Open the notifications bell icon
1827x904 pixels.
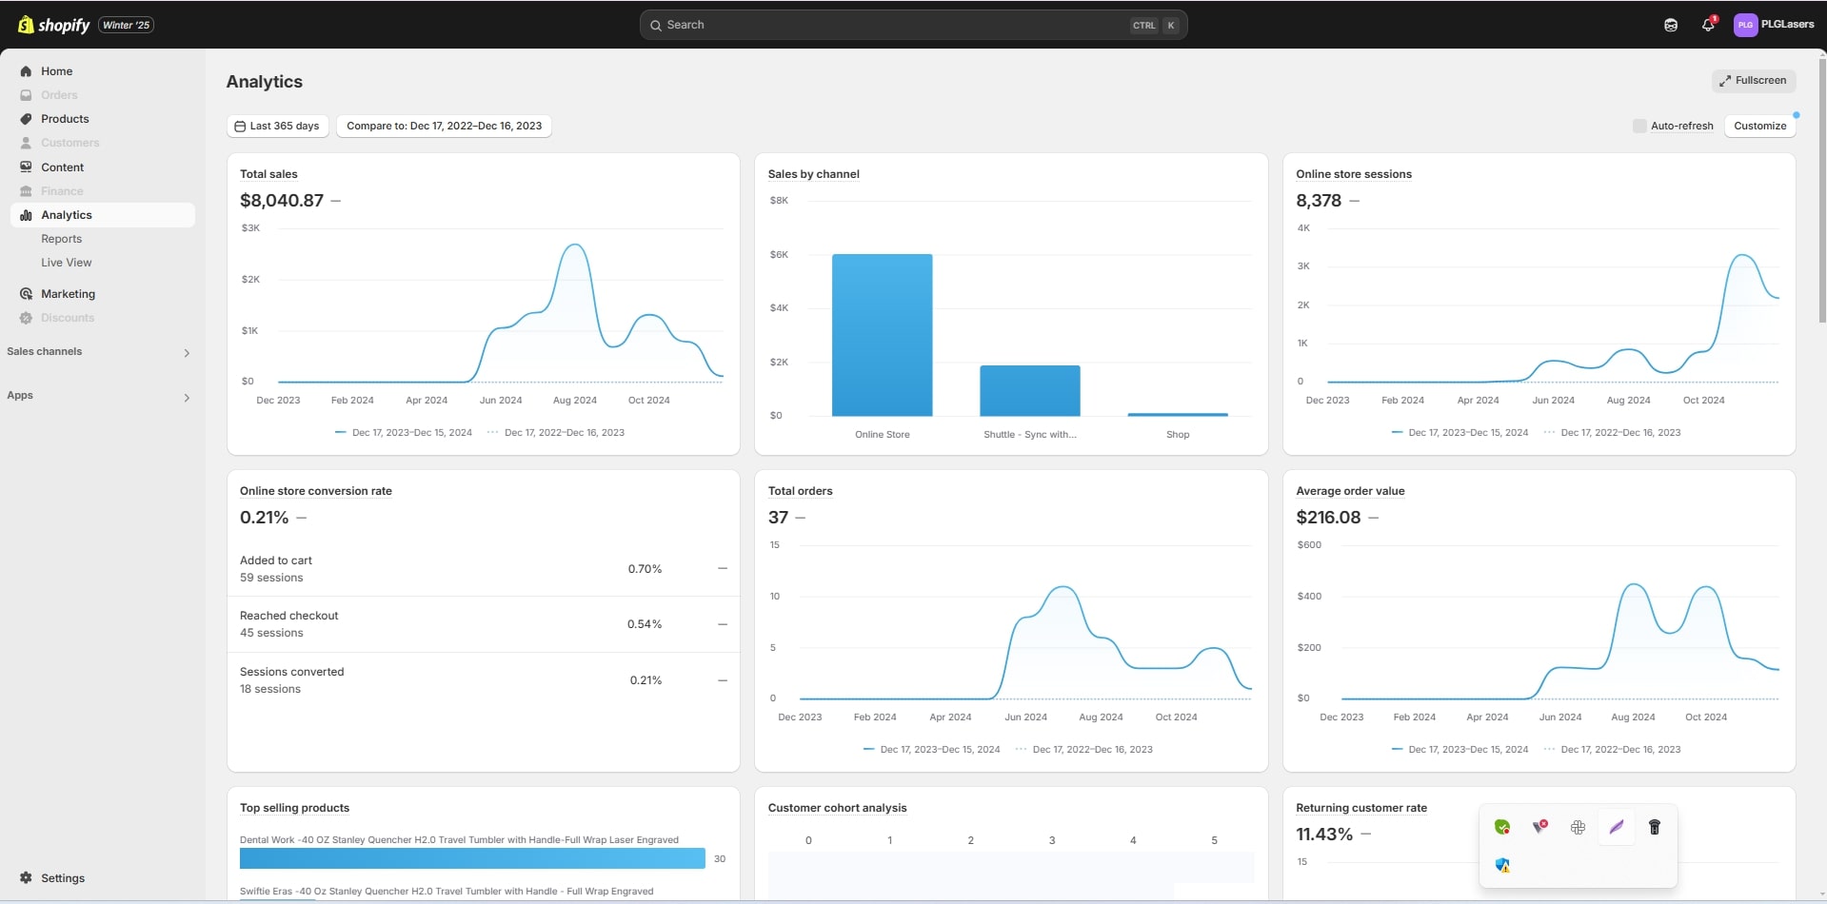[x=1708, y=26]
